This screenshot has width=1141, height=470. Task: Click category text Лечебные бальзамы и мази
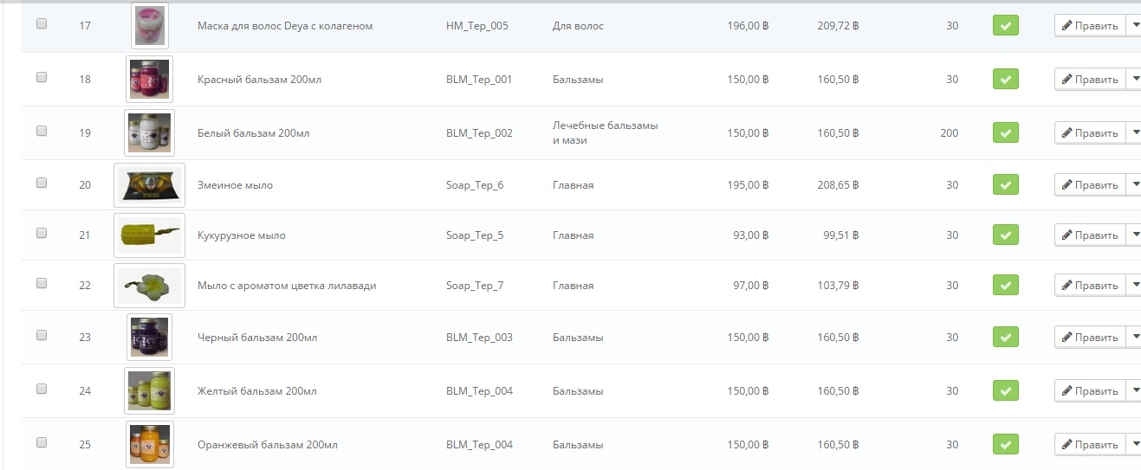click(606, 132)
